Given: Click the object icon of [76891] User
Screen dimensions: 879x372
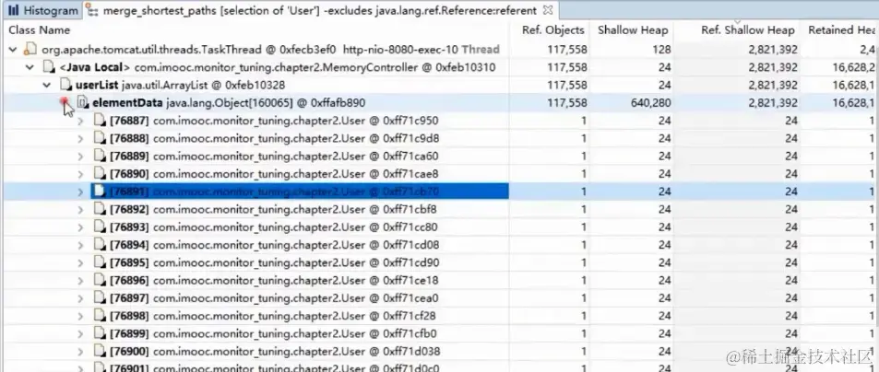Looking at the screenshot, I should (100, 192).
